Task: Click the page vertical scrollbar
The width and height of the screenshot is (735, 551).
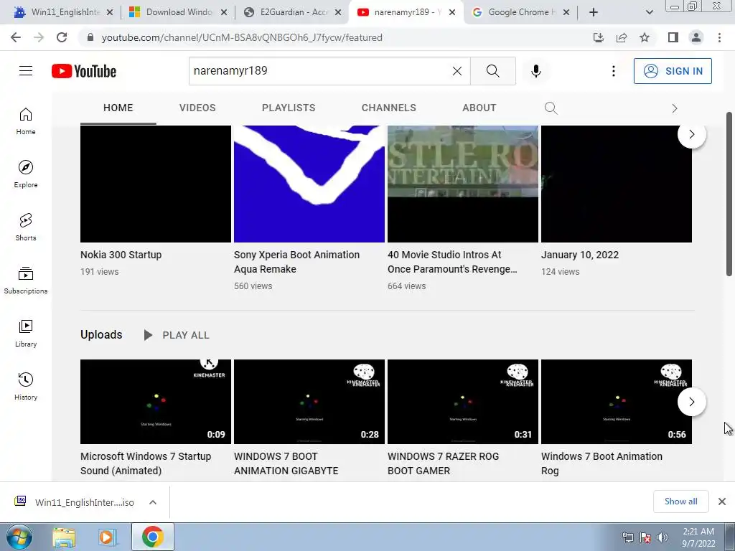Action: pyautogui.click(x=729, y=194)
